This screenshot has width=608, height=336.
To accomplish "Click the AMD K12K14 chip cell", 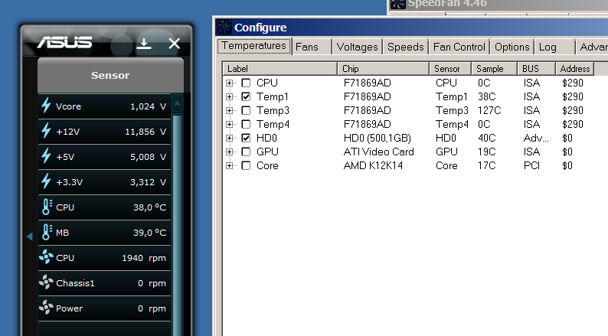I will (373, 165).
